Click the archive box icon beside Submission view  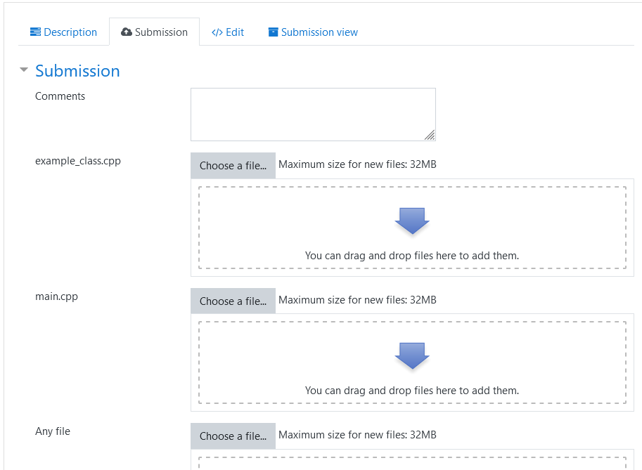pos(273,32)
